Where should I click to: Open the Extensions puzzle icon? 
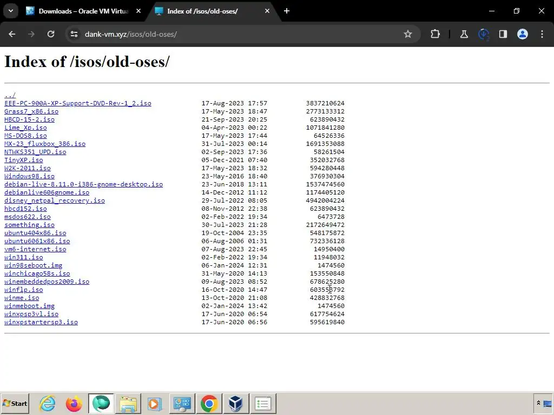click(436, 34)
